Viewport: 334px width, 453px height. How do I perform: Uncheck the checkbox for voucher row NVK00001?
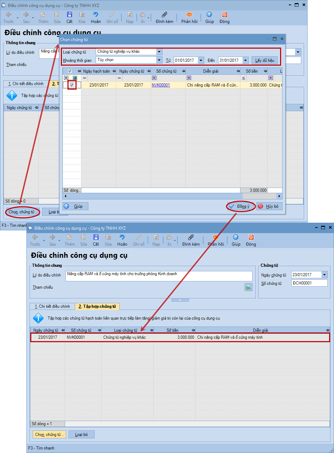[72, 85]
